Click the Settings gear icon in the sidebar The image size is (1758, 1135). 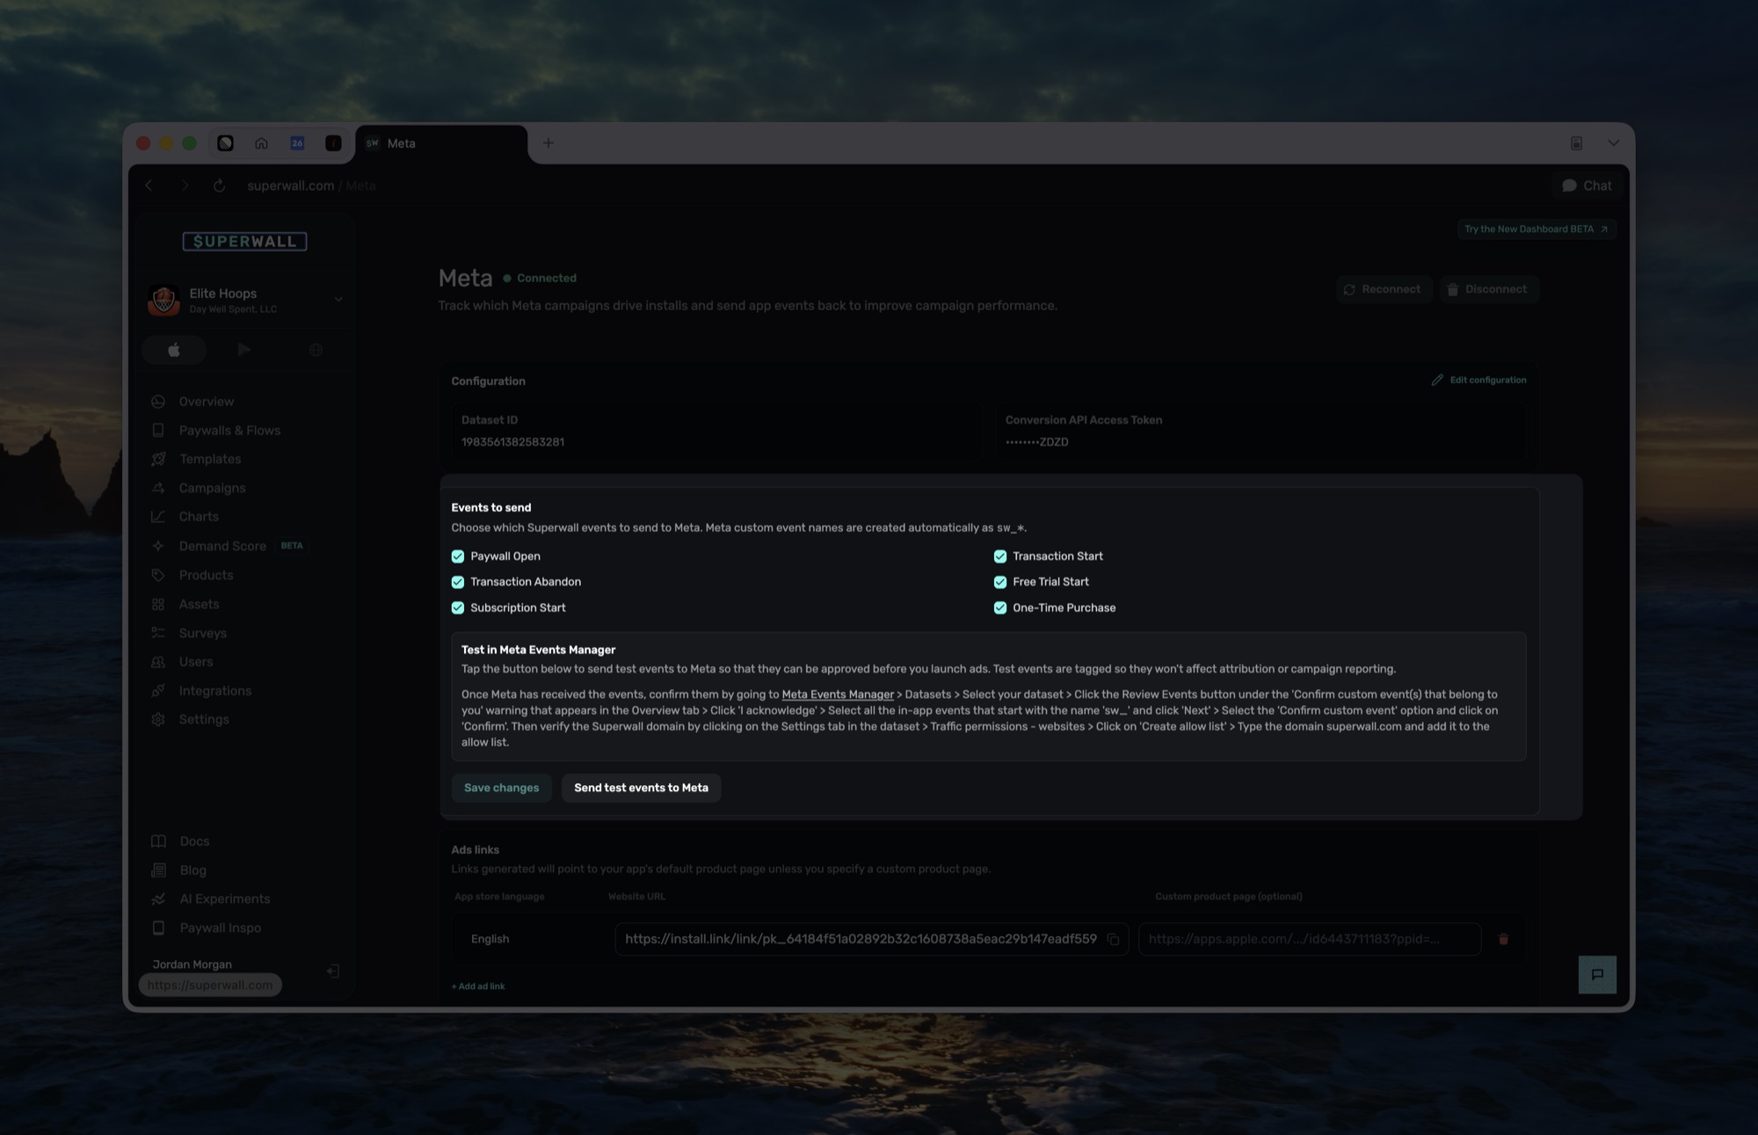[x=158, y=719]
